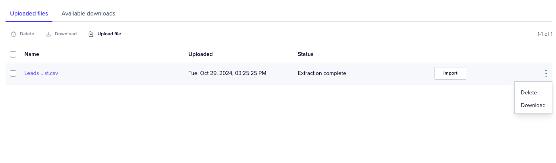
Task: Open the Available downloads tab
Action: [x=88, y=13]
